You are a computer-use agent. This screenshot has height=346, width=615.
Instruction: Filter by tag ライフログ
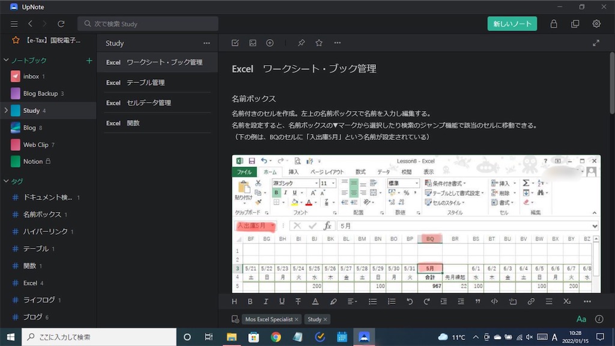(x=48, y=300)
